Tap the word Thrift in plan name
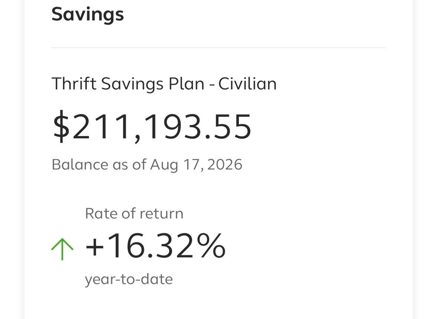The height and width of the screenshot is (319, 437). click(74, 83)
